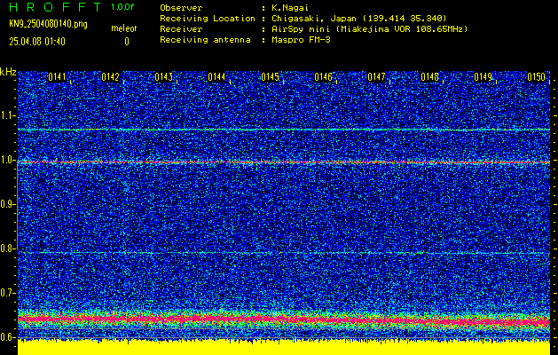This screenshot has width=558, height=355.
Task: Click the version label 1.00f
Action: (122, 7)
